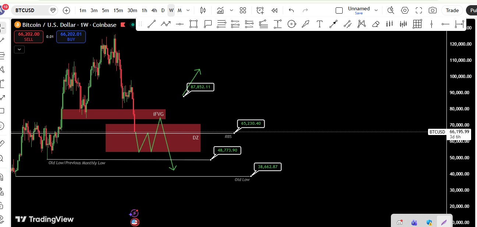Click the Trade button
Image resolution: width=477 pixels, height=227 pixels.
click(452, 10)
